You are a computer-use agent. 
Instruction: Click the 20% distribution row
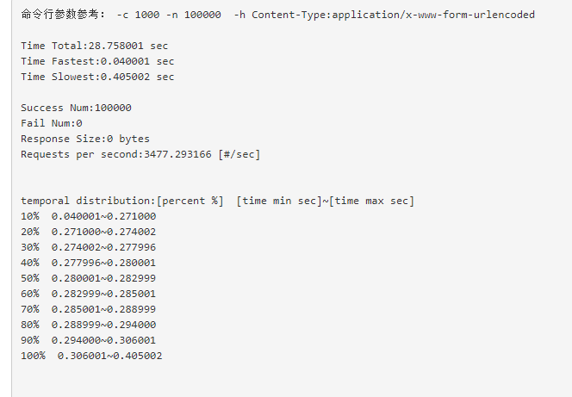pyautogui.click(x=89, y=232)
